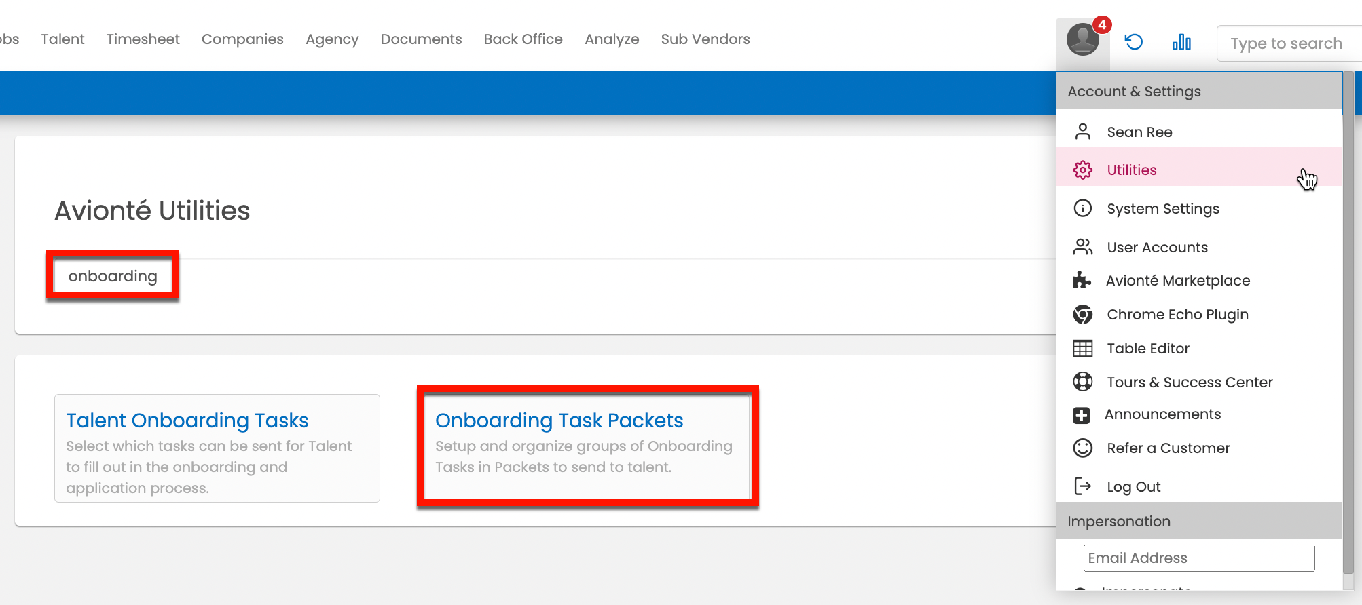The width and height of the screenshot is (1362, 605).
Task: Click the table grid icon
Action: 1082,348
